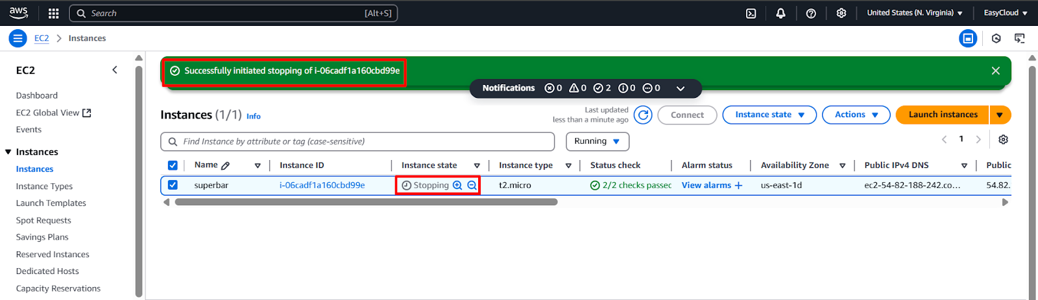The height and width of the screenshot is (300, 1038).
Task: Sort by the Name column arrow
Action: (258, 166)
